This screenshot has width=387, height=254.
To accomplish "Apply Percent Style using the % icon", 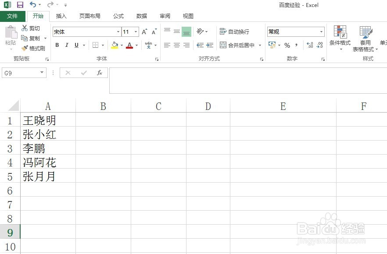I will 287,45.
